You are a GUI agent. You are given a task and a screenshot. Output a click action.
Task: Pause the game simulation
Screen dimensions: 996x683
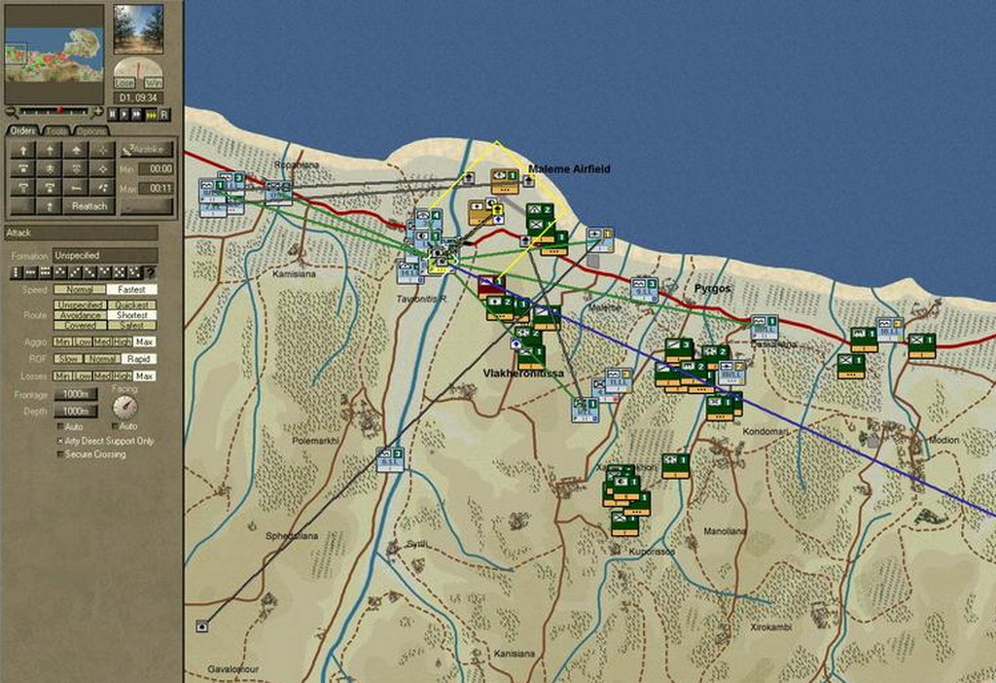(114, 114)
